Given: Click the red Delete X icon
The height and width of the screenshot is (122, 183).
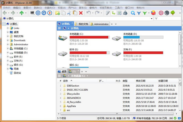Looking at the screenshot, I should pyautogui.click(x=81, y=13).
